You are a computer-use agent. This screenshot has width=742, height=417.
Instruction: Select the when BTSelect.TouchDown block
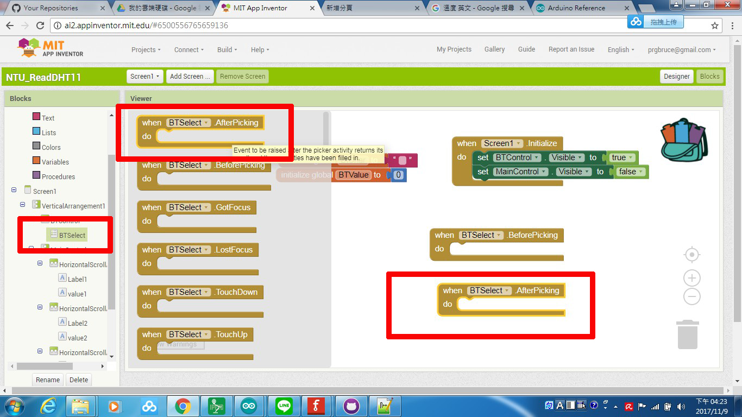200,301
